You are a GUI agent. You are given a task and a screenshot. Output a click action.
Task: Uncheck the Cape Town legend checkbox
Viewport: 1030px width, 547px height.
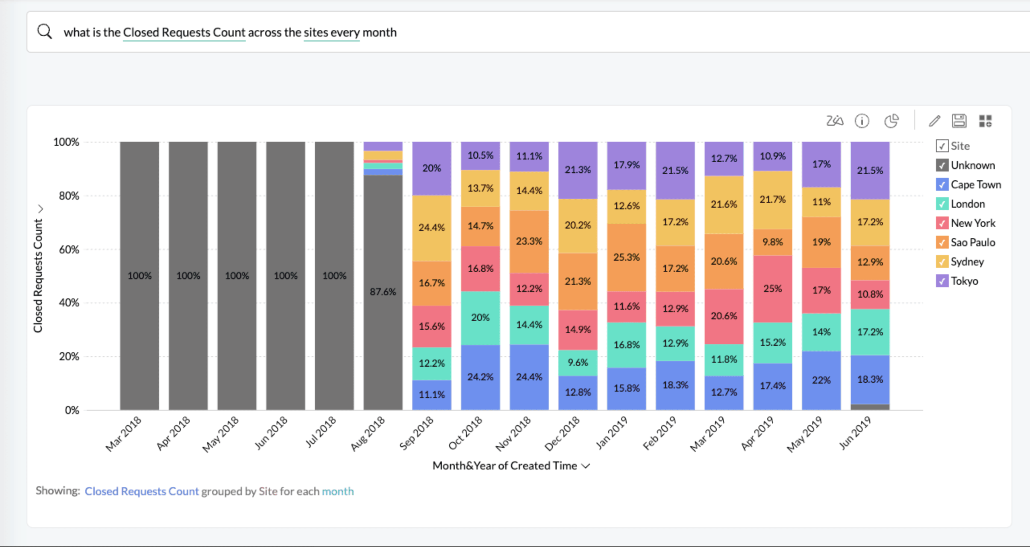(942, 184)
